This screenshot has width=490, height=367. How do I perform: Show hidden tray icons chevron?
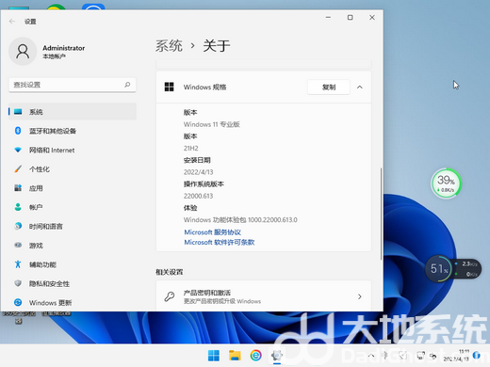point(371,356)
